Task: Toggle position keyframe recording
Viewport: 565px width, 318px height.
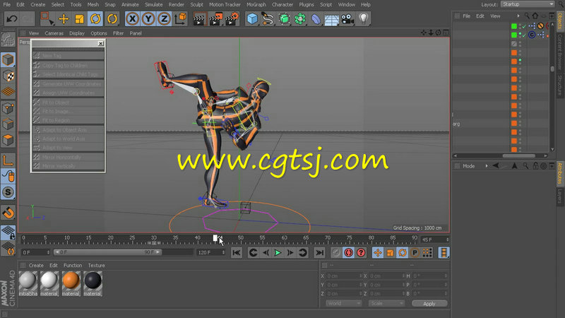Action: point(378,253)
